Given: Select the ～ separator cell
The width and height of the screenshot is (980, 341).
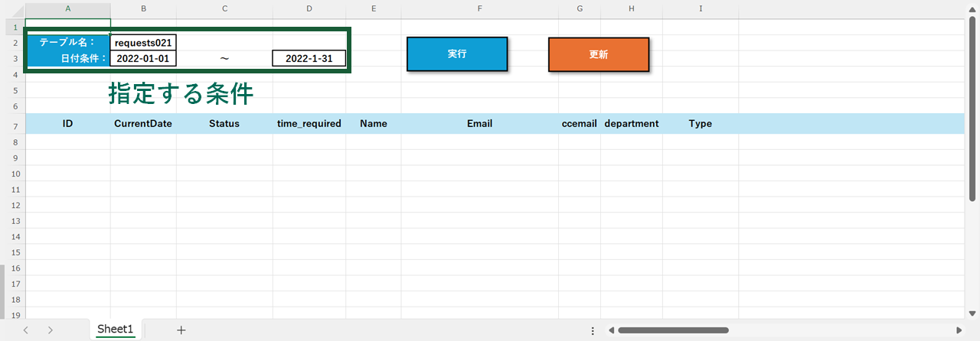Looking at the screenshot, I should [224, 59].
